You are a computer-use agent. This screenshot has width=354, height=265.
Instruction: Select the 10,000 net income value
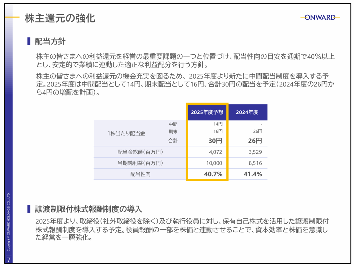tap(214, 163)
